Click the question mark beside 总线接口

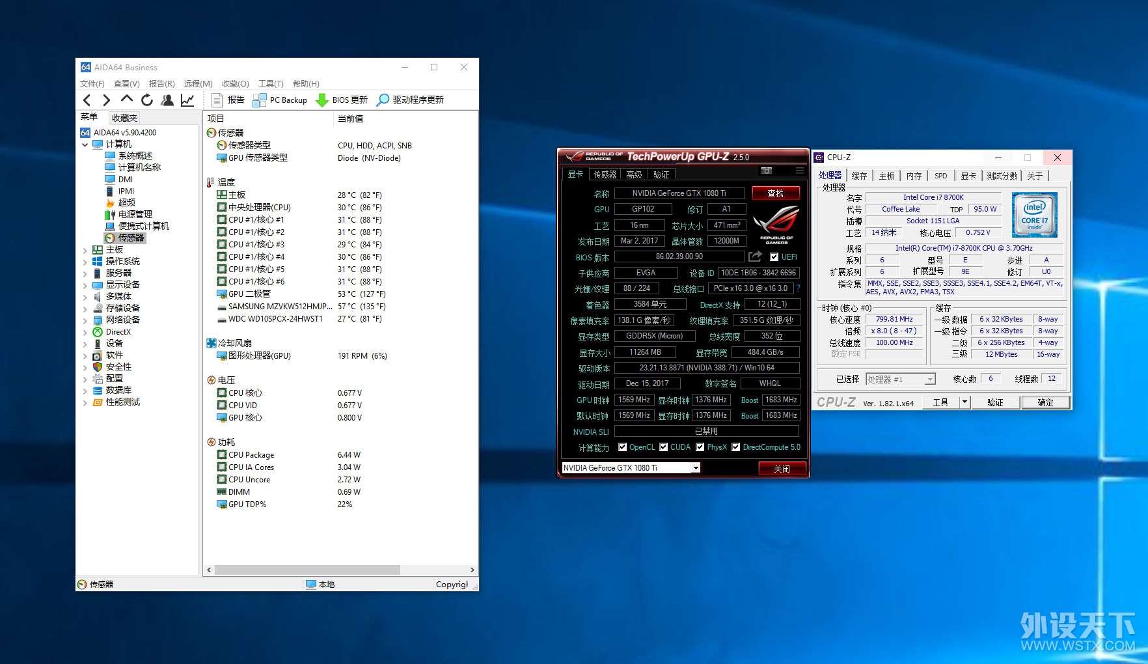pyautogui.click(x=799, y=288)
